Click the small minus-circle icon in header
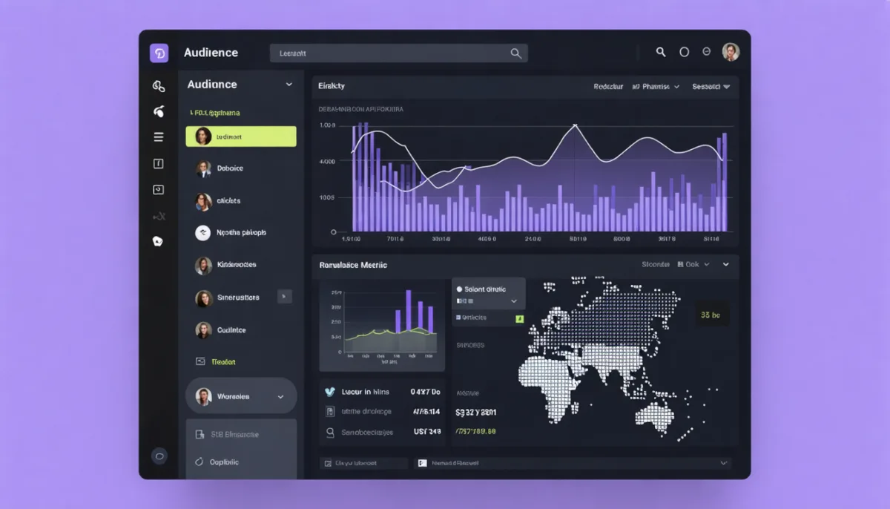This screenshot has width=890, height=509. (x=707, y=52)
